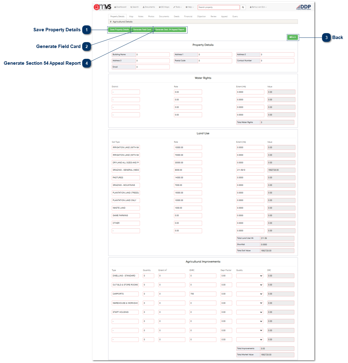Click the magnifier search button

[x=243, y=7]
